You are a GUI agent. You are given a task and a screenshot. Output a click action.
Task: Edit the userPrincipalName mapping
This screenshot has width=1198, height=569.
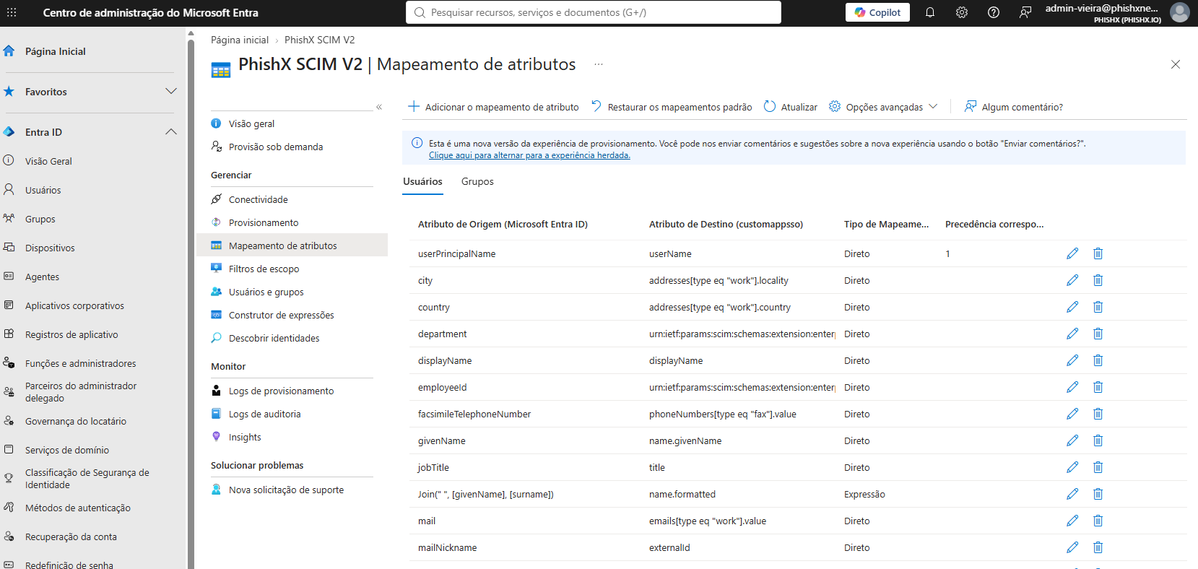1072,253
